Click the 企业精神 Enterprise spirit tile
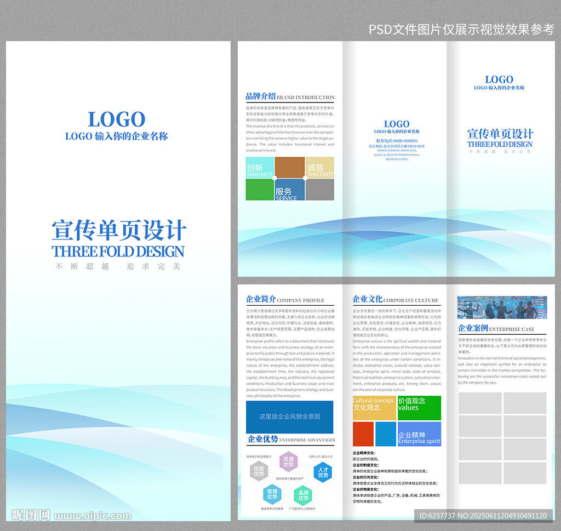 tap(419, 434)
